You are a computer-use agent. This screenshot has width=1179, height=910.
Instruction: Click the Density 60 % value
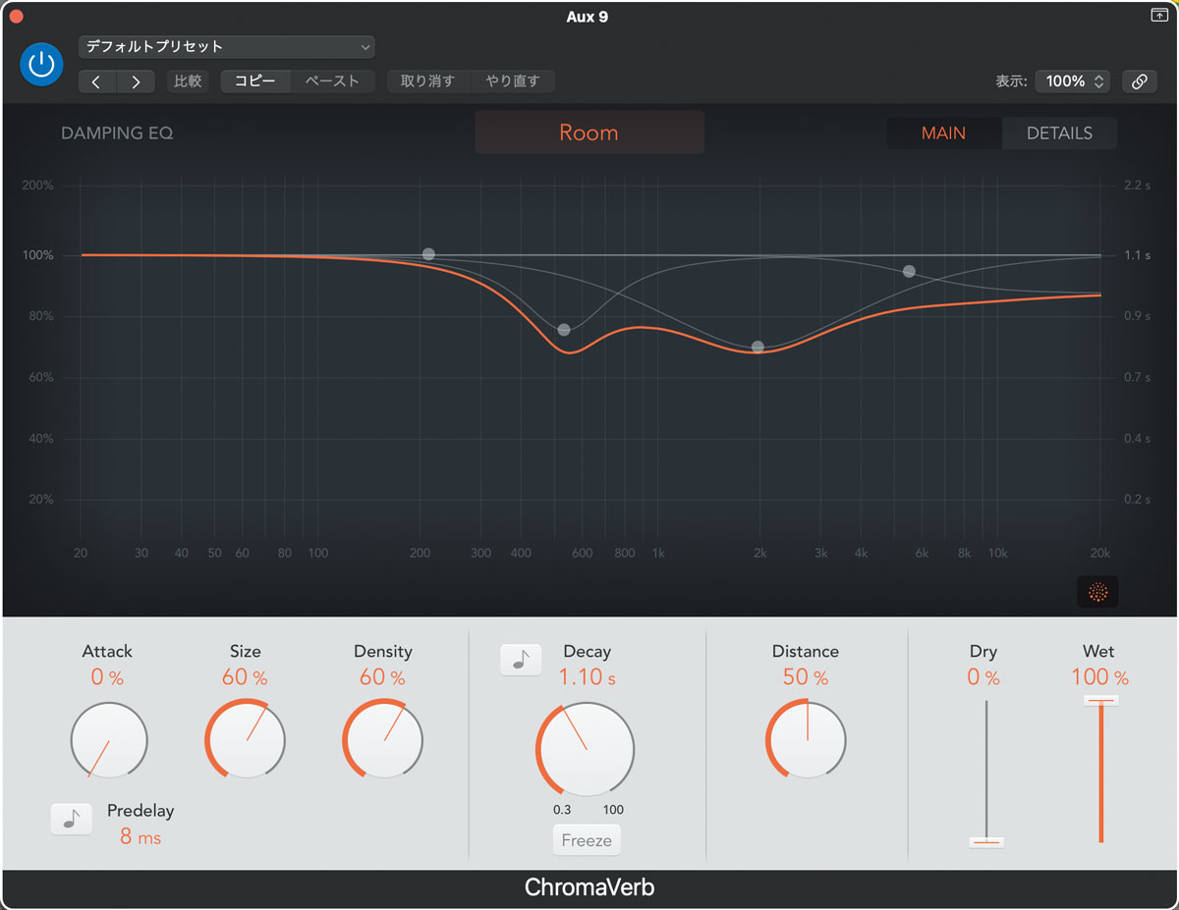pyautogui.click(x=382, y=677)
